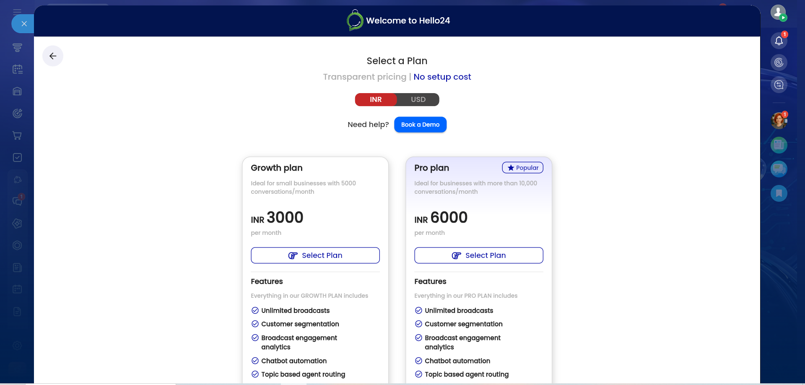This screenshot has width=805, height=385.
Task: Open the settings gear icon in left sidebar
Action: point(17,346)
